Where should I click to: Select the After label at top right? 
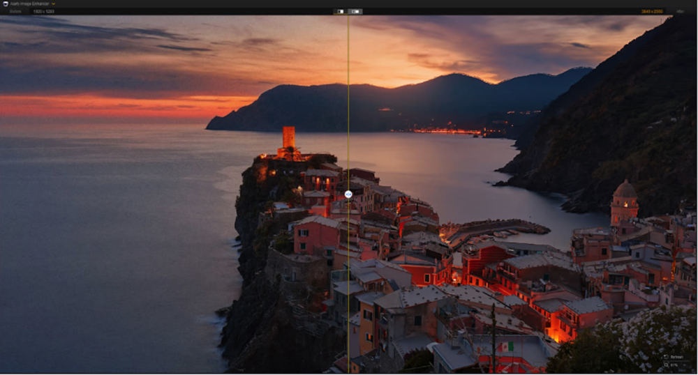[680, 12]
